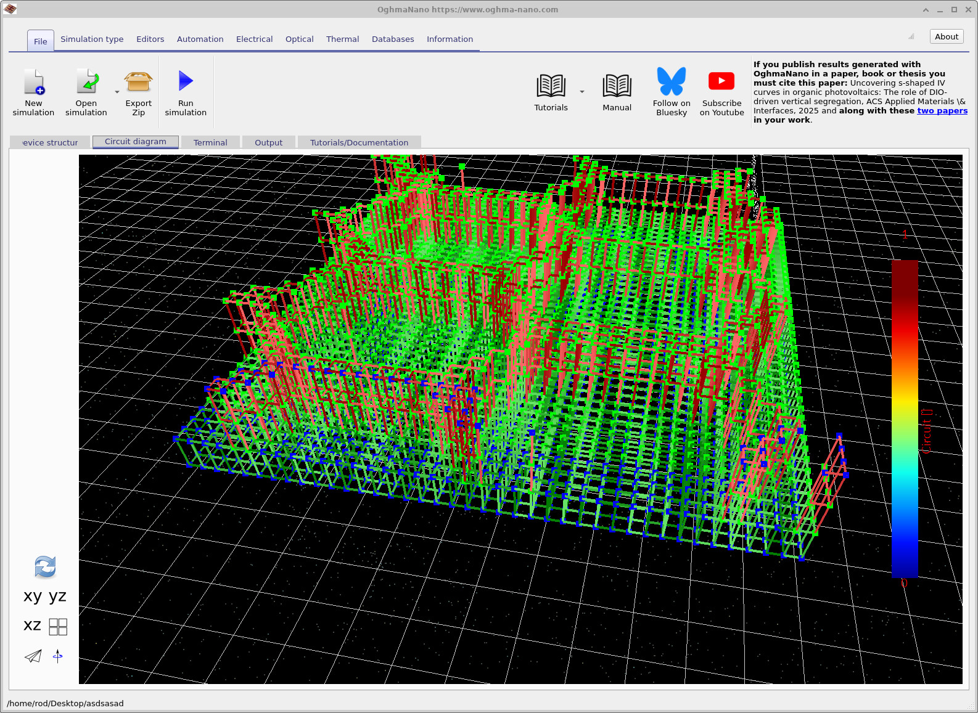Expand the Open simulation dropdown arrow
The image size is (978, 713).
(x=117, y=92)
